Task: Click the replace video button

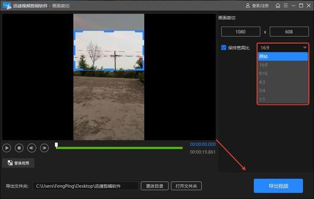Action: pos(19,163)
